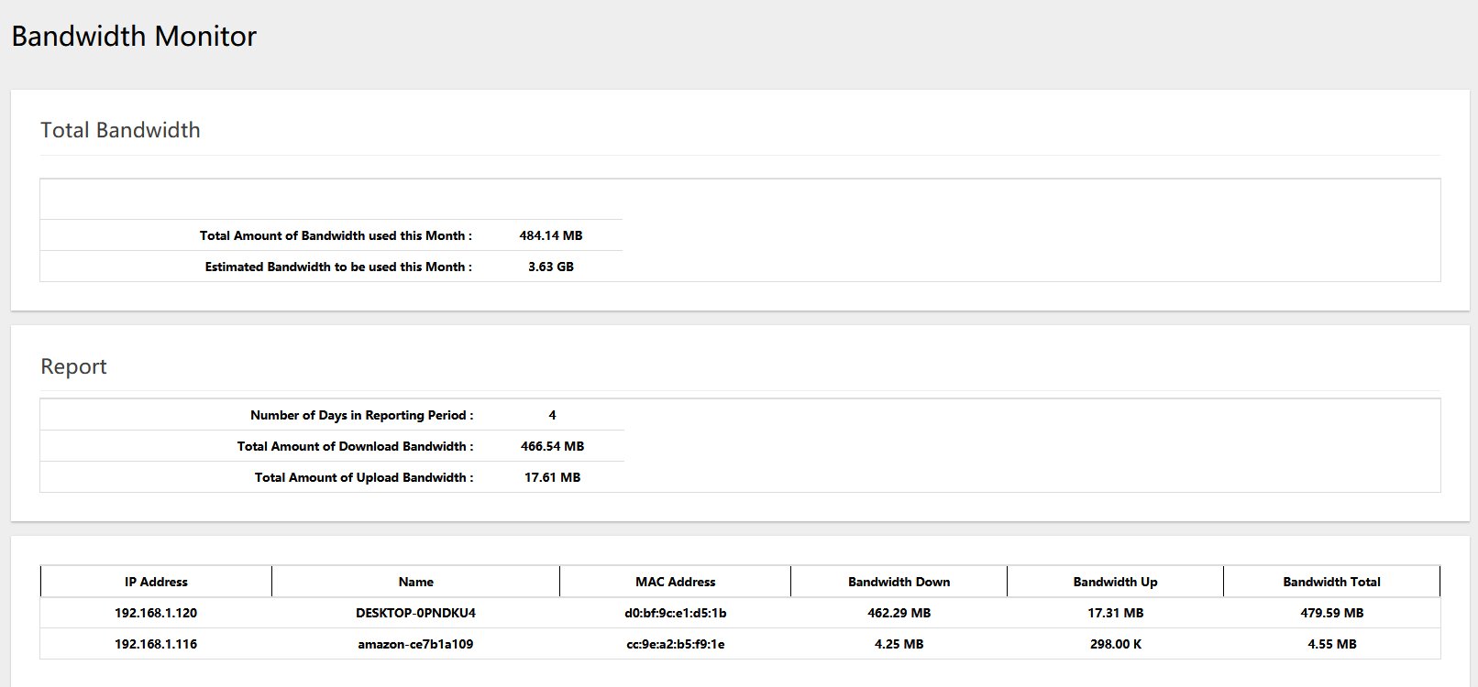This screenshot has height=687, width=1478.
Task: Click the Bandwidth Down column header
Action: (x=899, y=582)
